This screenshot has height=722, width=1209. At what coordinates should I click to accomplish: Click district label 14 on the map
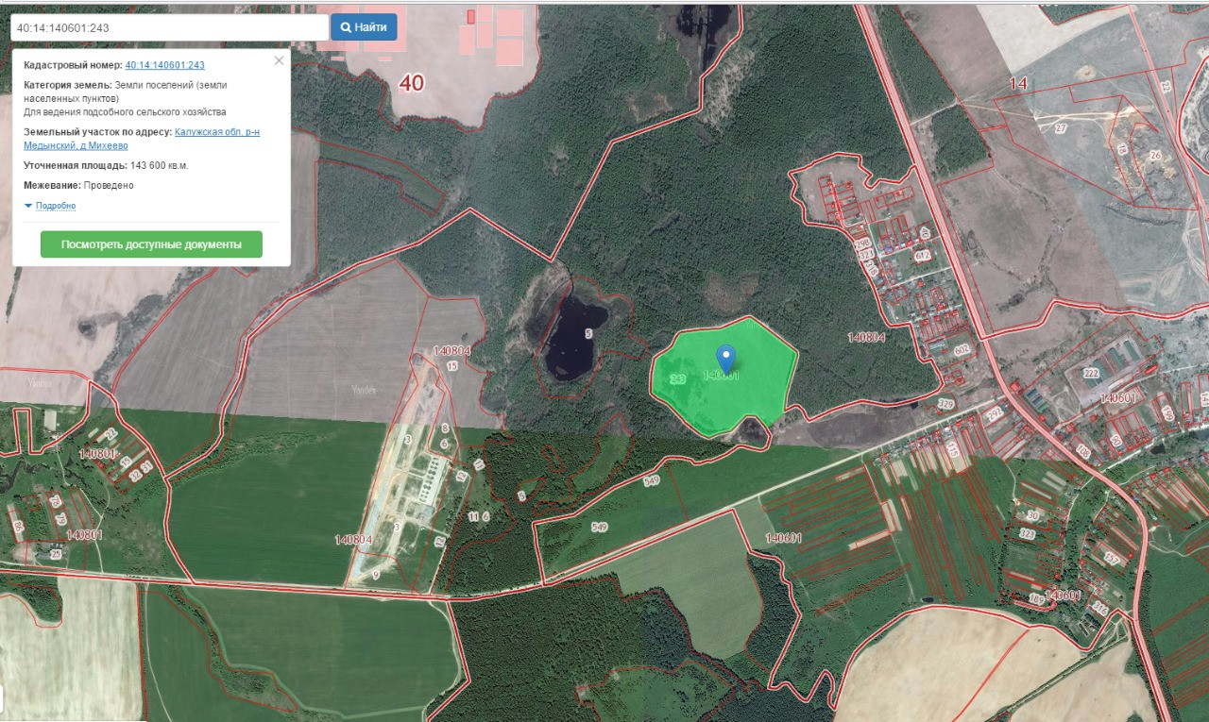(x=1018, y=84)
